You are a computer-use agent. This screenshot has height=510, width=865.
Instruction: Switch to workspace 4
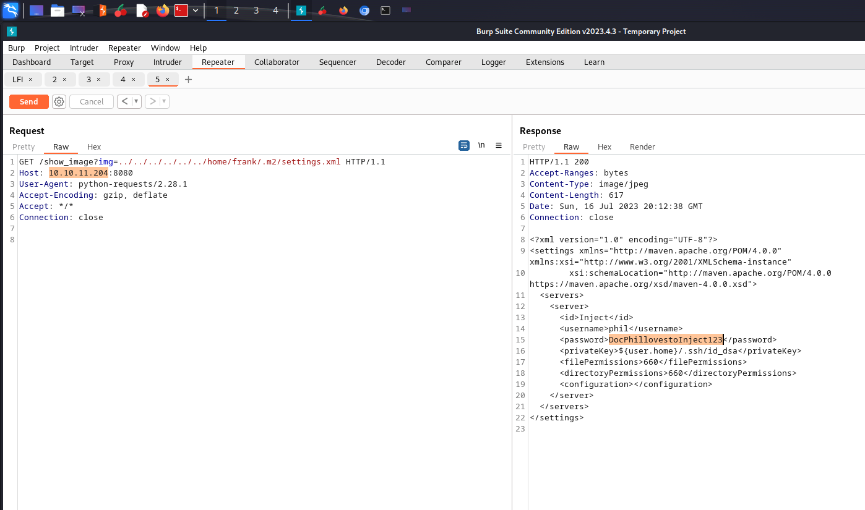[276, 11]
